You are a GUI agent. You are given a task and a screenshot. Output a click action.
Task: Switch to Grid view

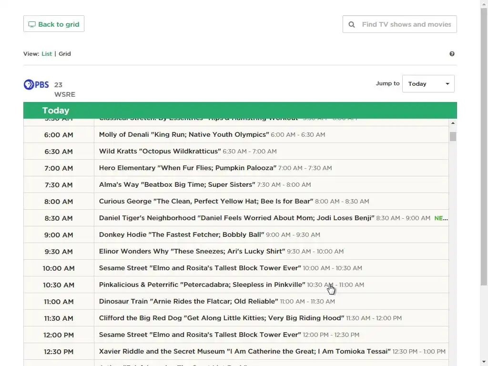point(65,54)
